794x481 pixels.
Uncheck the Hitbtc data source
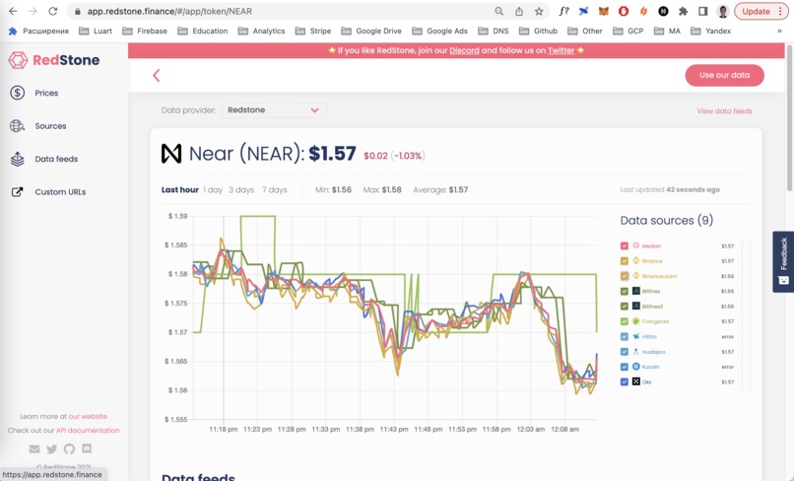(625, 336)
